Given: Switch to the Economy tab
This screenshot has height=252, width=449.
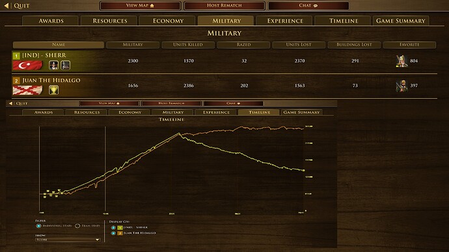Looking at the screenshot, I should click(168, 21).
